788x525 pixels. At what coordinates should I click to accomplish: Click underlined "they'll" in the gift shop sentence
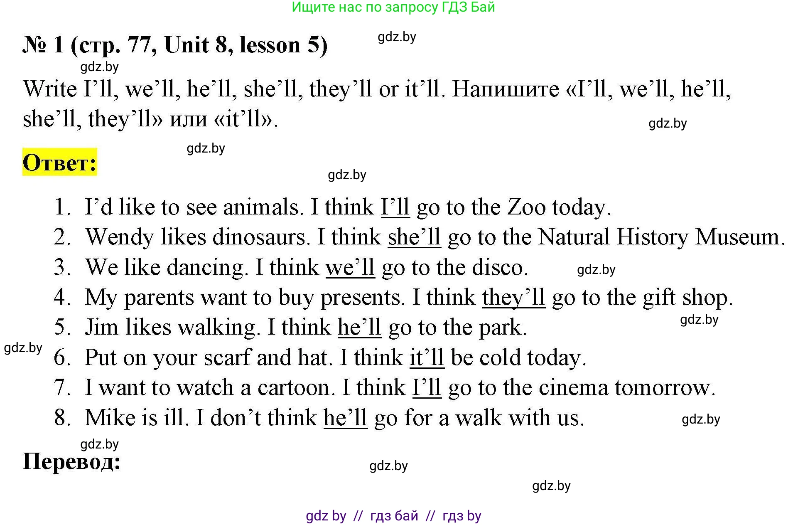[513, 298]
